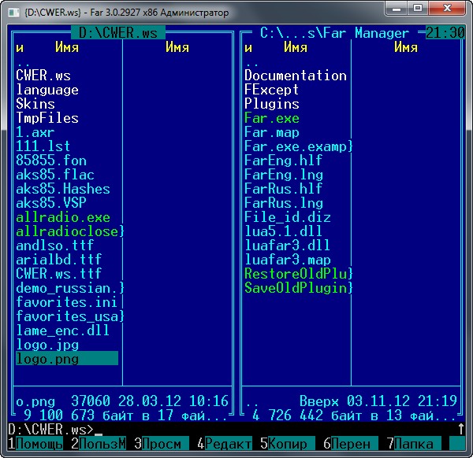Select the language folder in left panel
The image size is (473, 458).
47,90
